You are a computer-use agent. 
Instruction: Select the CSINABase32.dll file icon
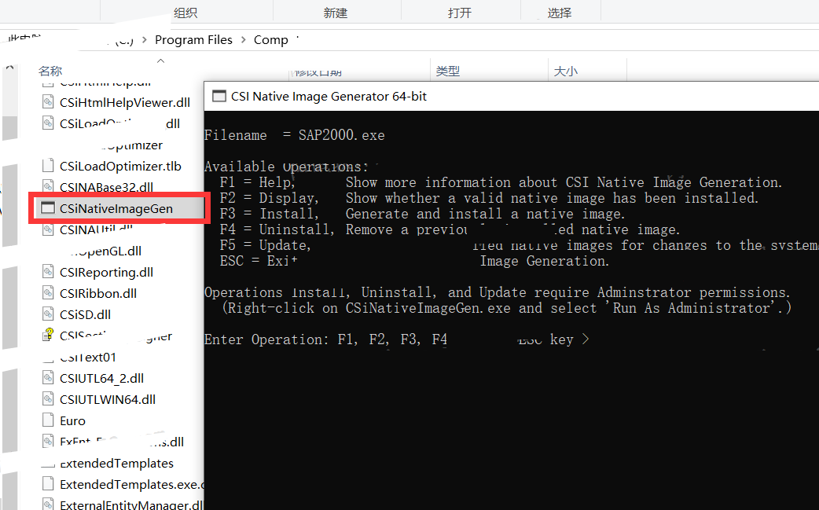point(48,186)
